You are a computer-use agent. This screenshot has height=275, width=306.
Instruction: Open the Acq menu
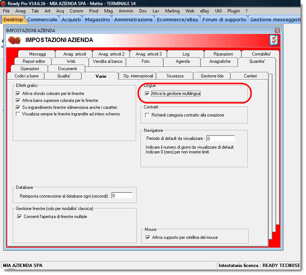[60, 11]
